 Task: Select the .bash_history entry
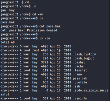(x=84, y=54)
